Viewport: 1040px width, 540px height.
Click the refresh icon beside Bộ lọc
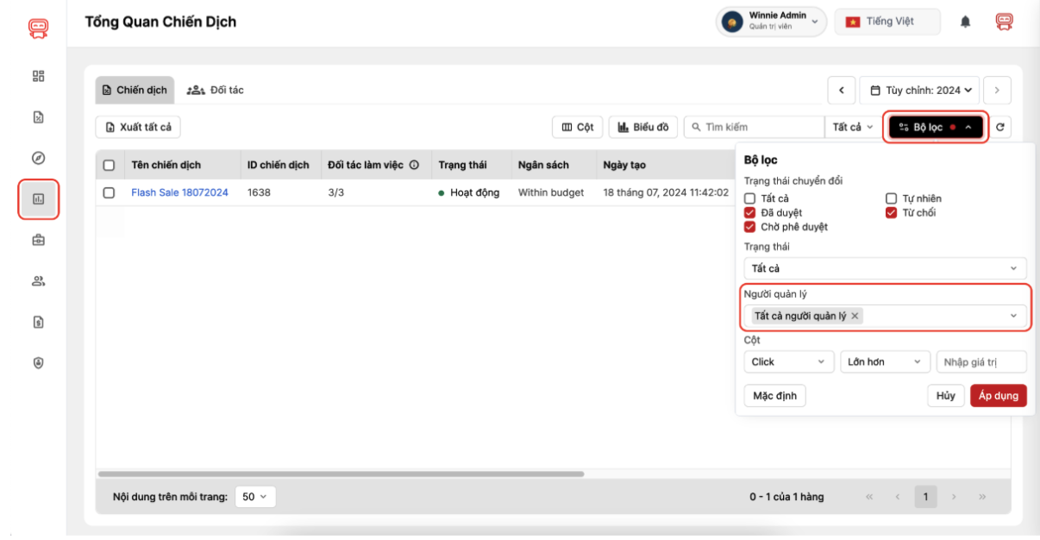[1000, 128]
